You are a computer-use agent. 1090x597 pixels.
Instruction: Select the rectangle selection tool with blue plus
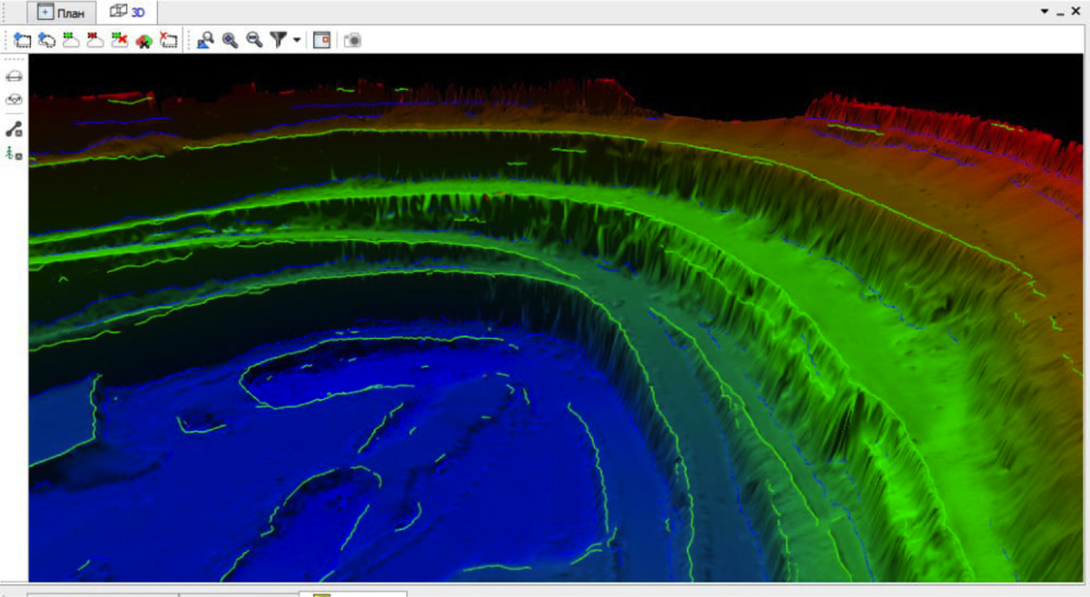pyautogui.click(x=23, y=40)
